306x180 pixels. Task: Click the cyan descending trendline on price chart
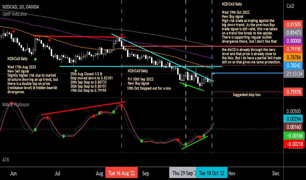pos(163,58)
